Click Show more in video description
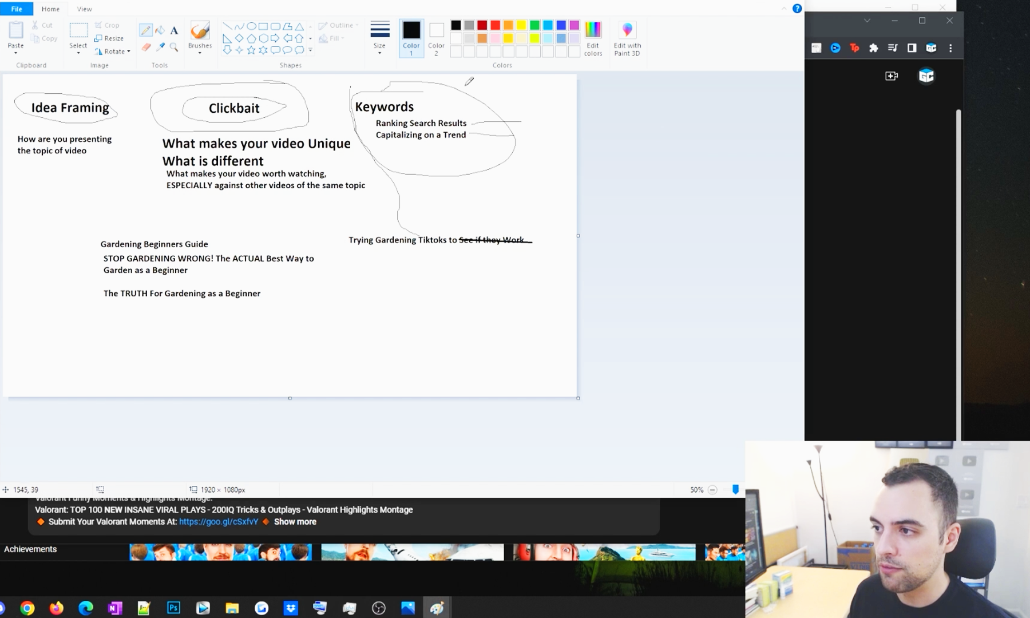Screen dimensions: 1030x618 click(295, 522)
